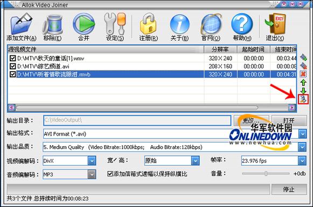Open the output quality (输出品质) dropdown
Screen dimensions: 313x207
pos(302,147)
